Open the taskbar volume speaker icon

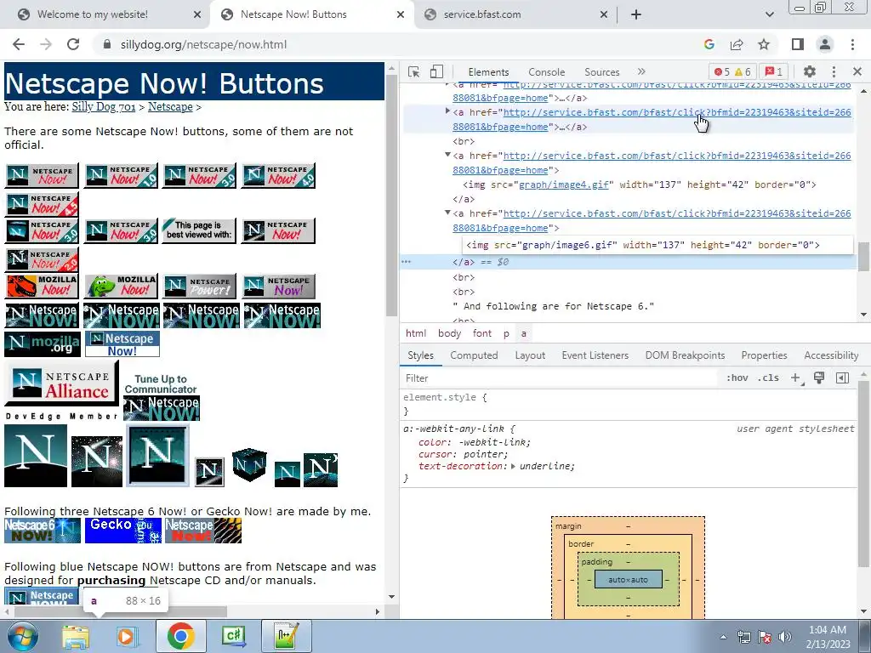tap(785, 637)
